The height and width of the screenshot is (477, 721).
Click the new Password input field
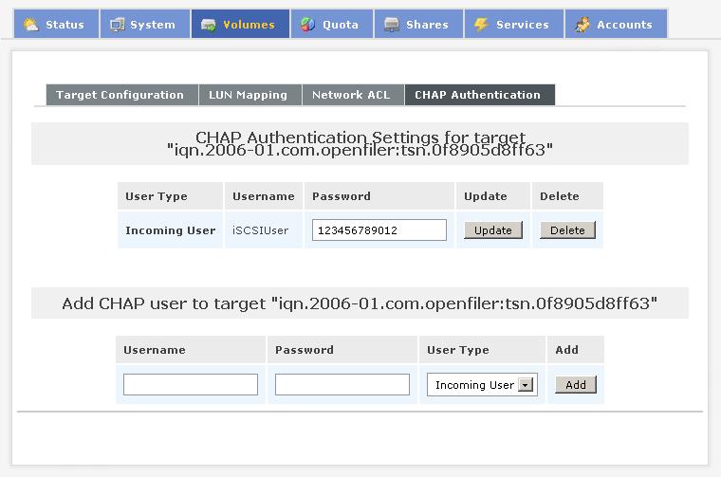[x=342, y=384]
